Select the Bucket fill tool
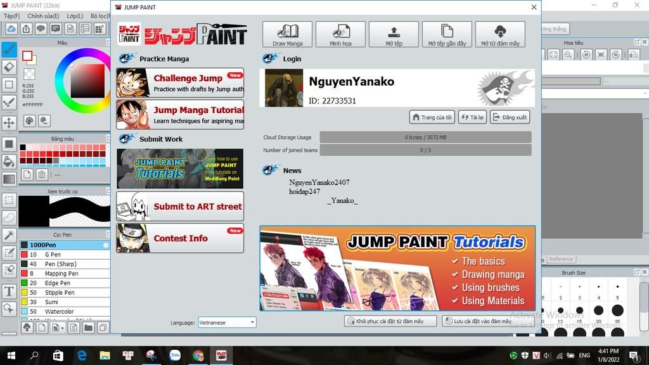Screen dimensions: 649x365 9,162
